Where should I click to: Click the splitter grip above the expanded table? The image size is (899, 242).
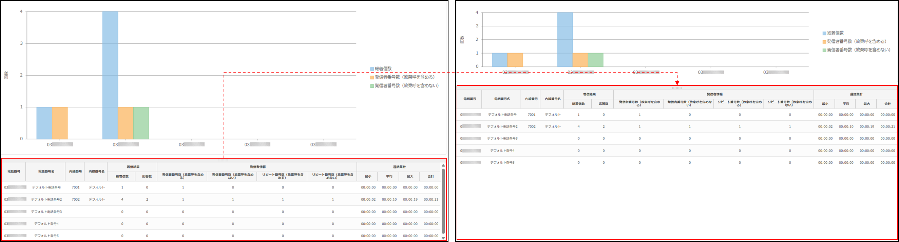[x=677, y=88]
